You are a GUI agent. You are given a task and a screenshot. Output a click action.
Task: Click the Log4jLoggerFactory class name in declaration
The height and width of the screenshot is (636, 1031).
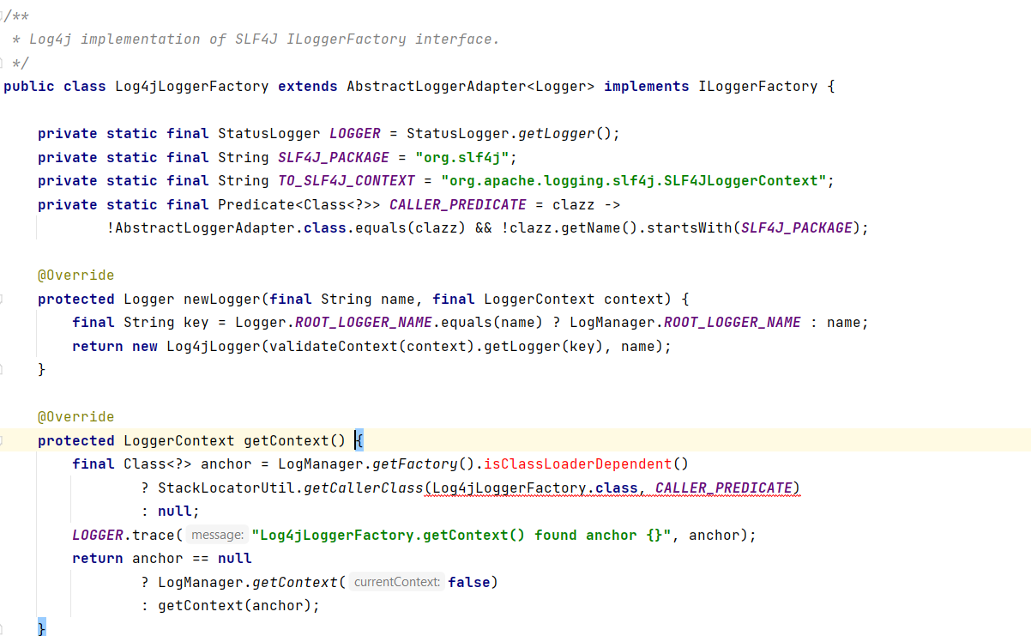[191, 87]
